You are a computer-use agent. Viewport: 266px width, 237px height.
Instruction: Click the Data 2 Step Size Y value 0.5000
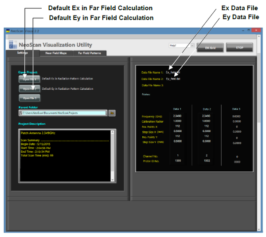click(207, 141)
